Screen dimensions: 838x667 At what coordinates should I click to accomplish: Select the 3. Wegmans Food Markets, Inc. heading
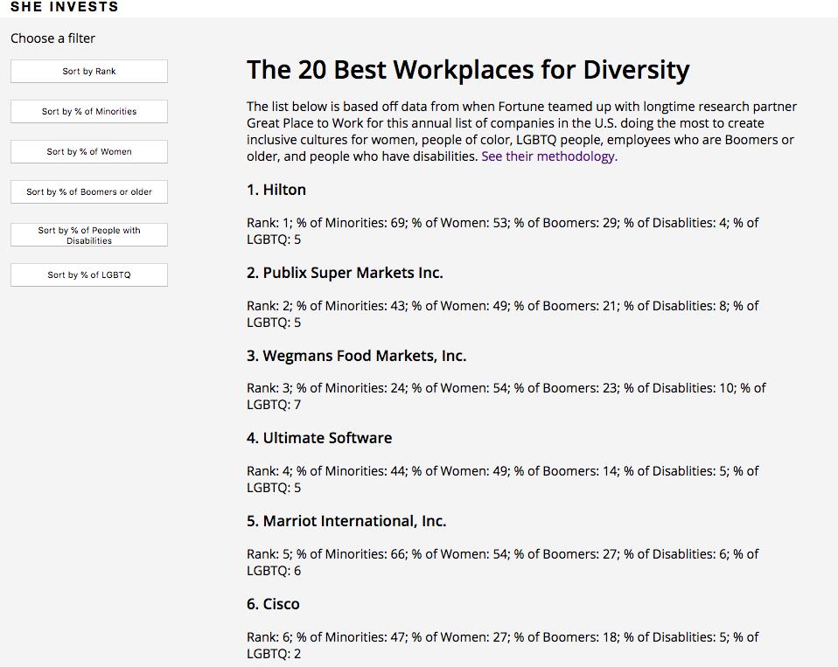[x=357, y=356]
